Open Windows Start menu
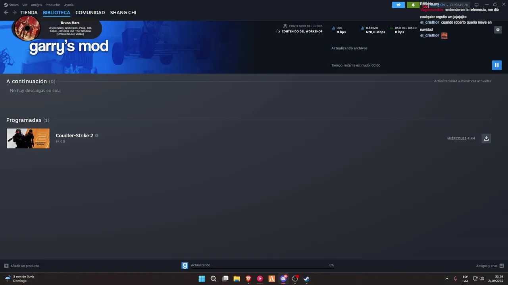 pos(202,279)
